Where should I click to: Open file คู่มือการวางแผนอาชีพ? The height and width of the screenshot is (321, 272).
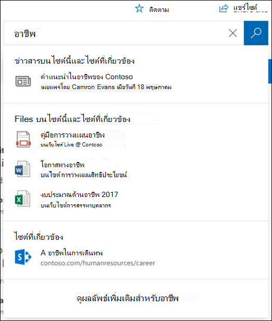point(72,135)
